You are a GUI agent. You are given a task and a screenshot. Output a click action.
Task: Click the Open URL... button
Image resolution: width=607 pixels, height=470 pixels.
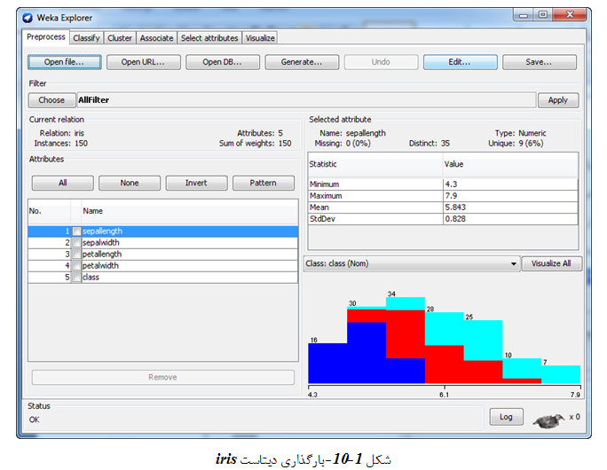pos(143,62)
